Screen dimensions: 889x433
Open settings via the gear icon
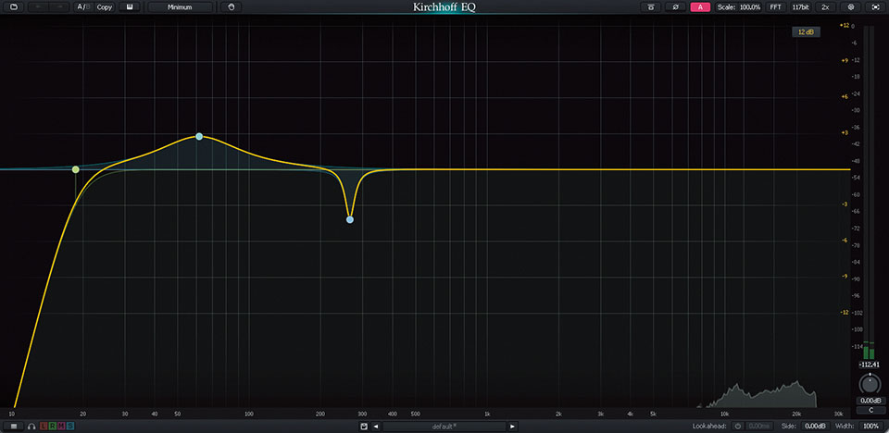[850, 7]
